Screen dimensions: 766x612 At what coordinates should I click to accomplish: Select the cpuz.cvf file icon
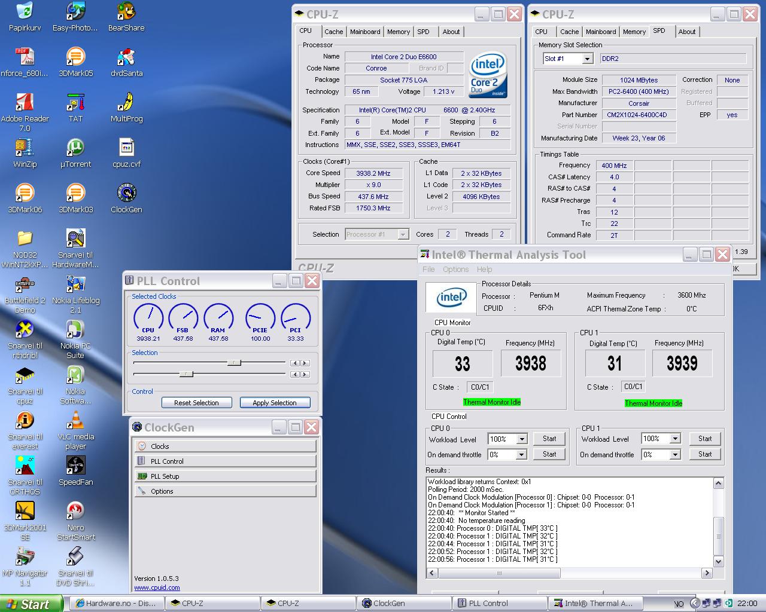click(126, 153)
